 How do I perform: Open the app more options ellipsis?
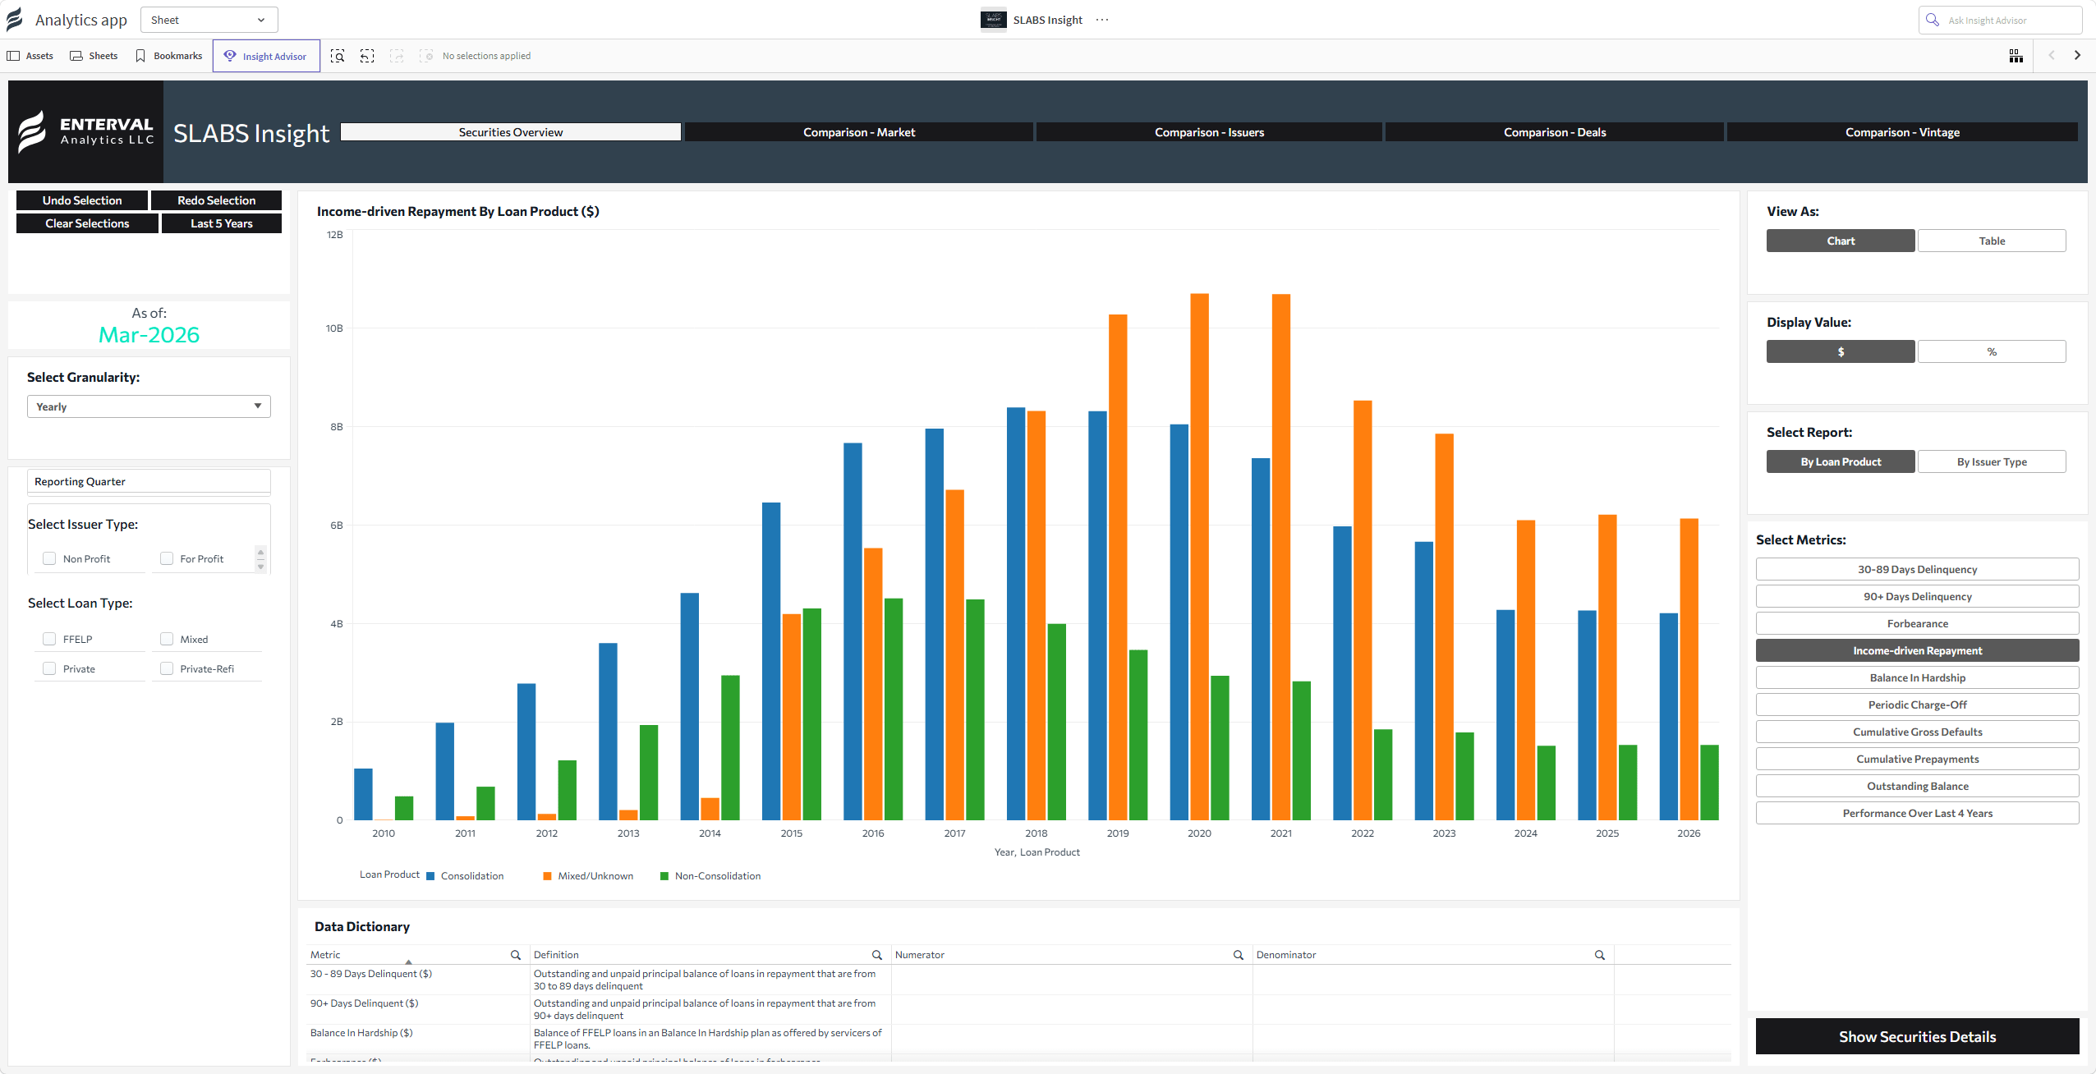[1102, 20]
